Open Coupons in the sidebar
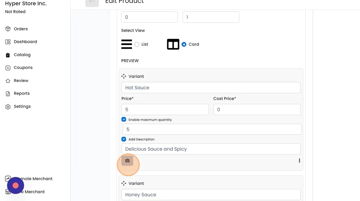The image size is (360, 201). tap(23, 68)
